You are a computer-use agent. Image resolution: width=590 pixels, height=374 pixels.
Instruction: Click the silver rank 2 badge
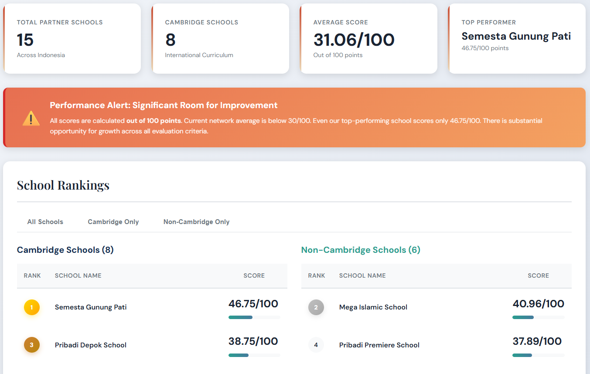coord(316,307)
